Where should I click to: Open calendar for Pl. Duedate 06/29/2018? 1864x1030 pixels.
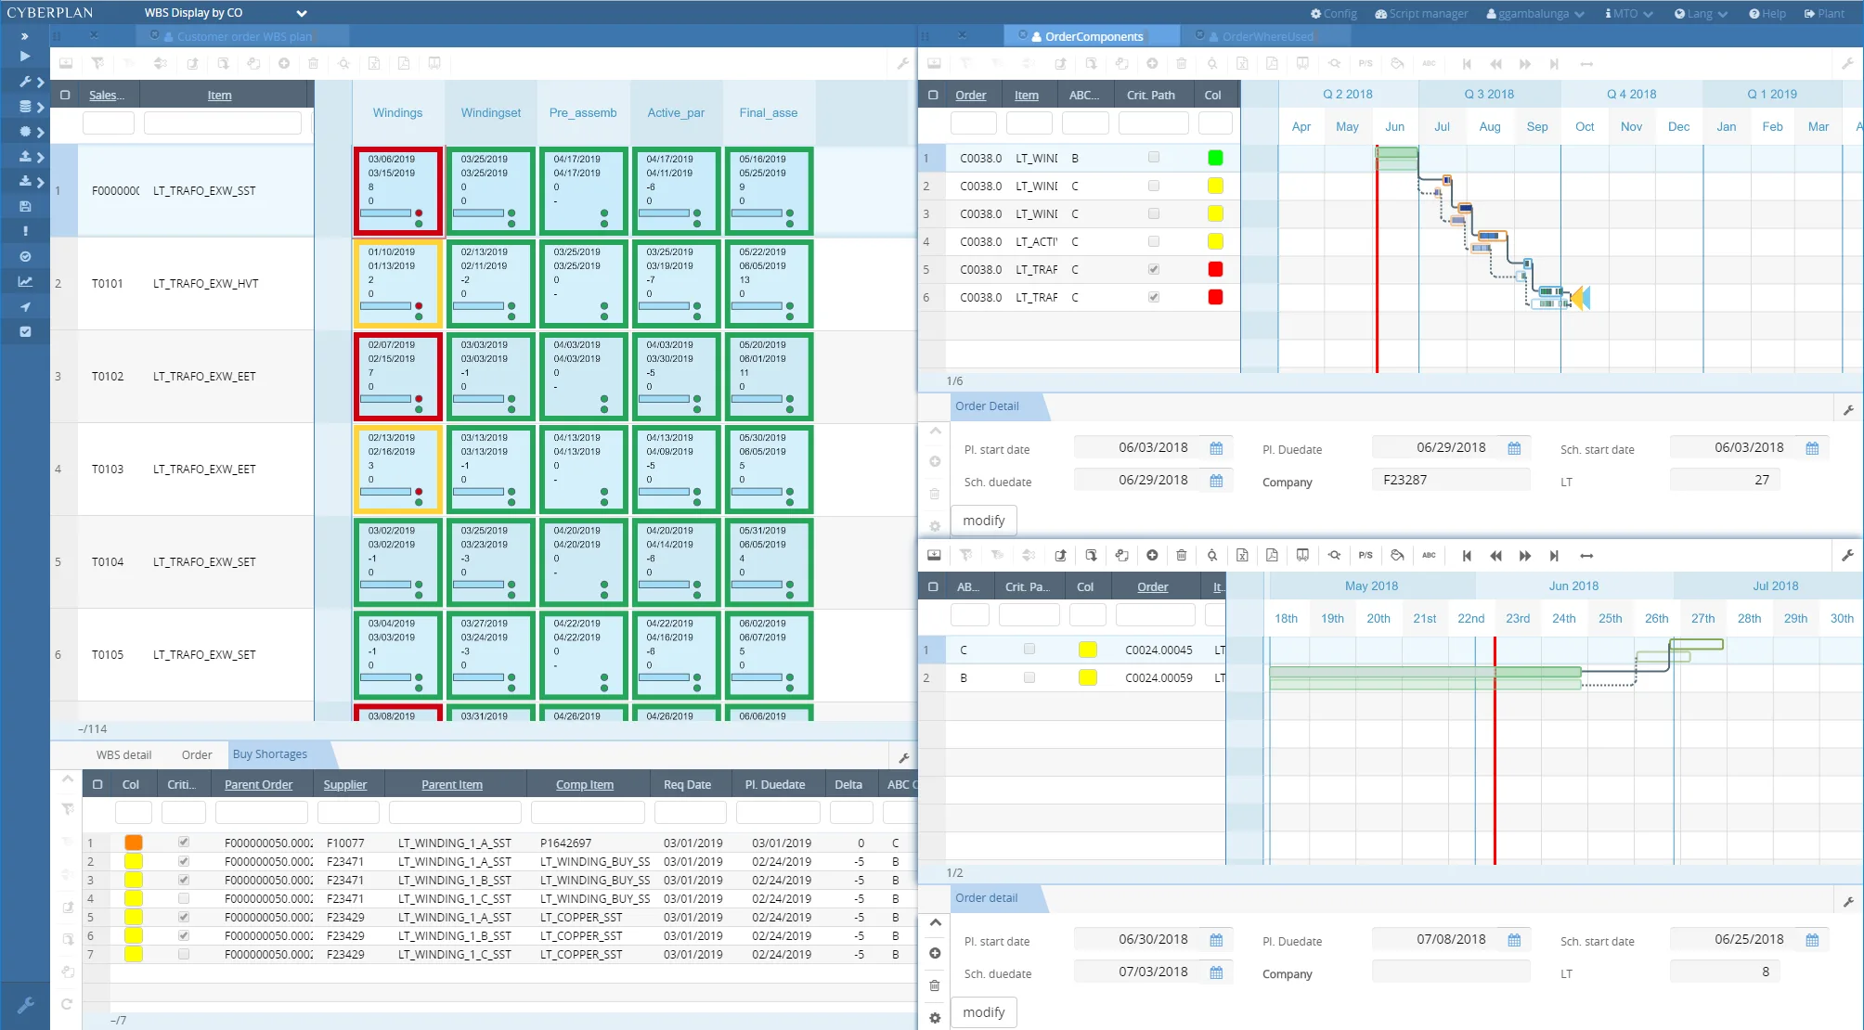(1514, 448)
